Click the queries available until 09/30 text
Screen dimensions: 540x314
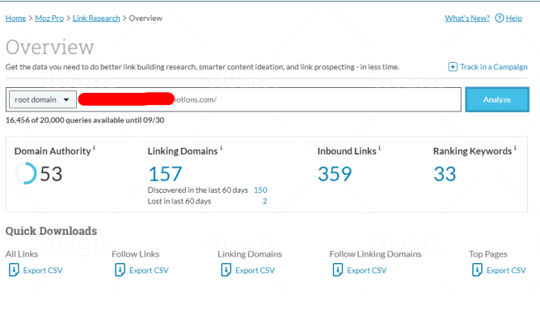coord(85,120)
